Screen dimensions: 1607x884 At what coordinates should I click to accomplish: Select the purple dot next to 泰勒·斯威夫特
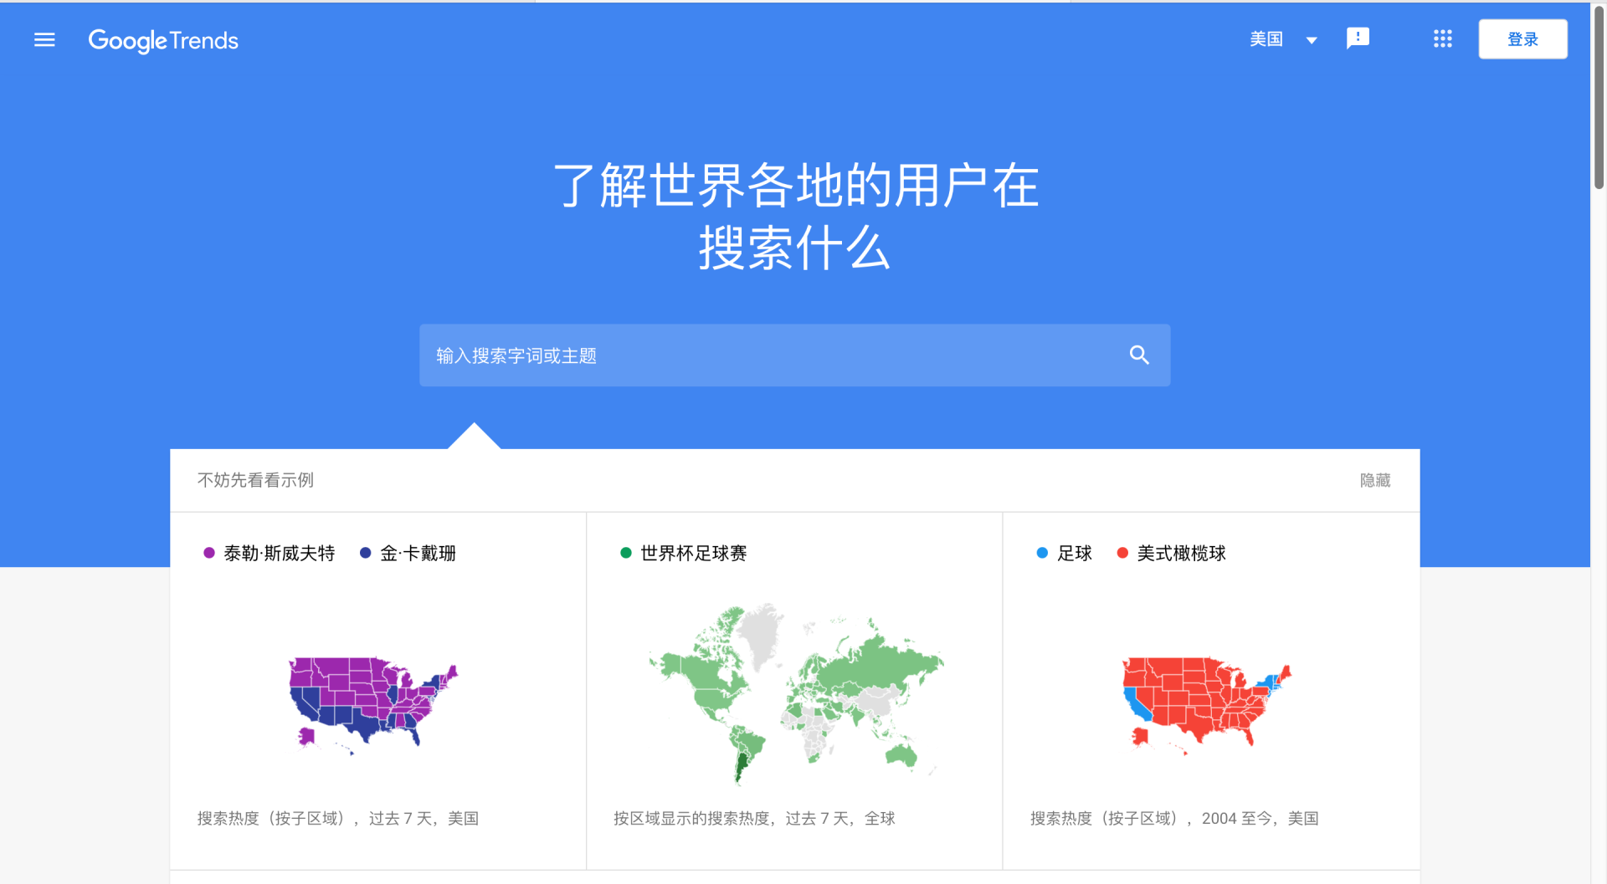pyautogui.click(x=208, y=553)
